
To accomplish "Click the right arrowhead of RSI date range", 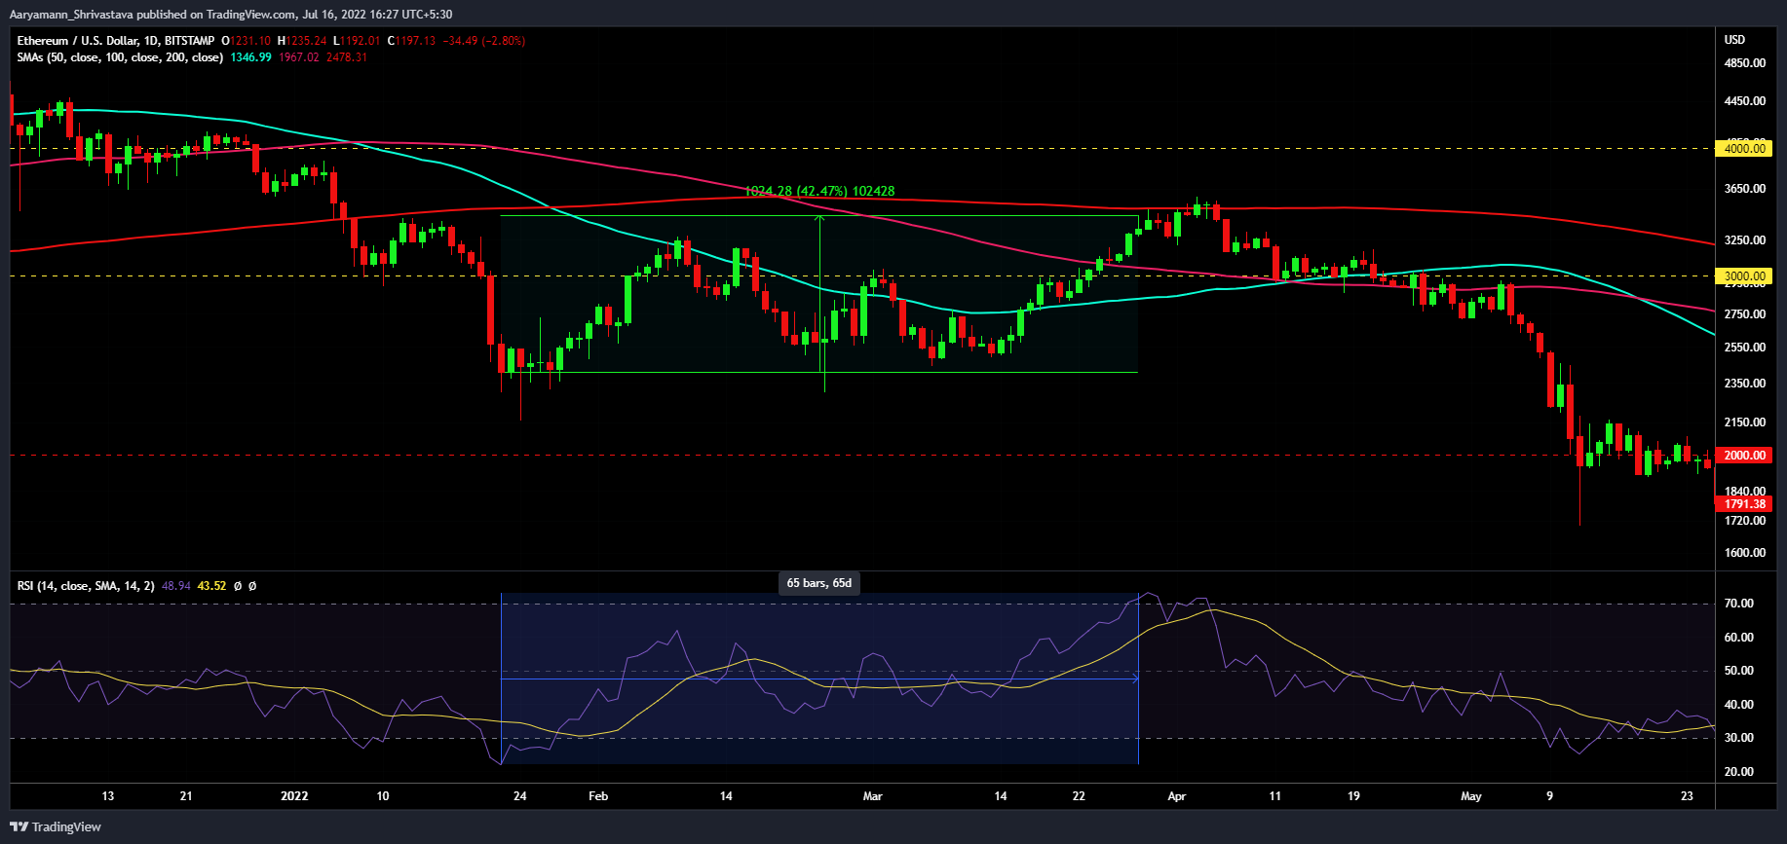I will point(1135,679).
